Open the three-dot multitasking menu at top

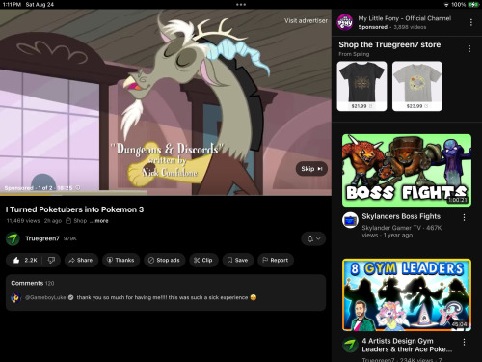[x=241, y=5]
